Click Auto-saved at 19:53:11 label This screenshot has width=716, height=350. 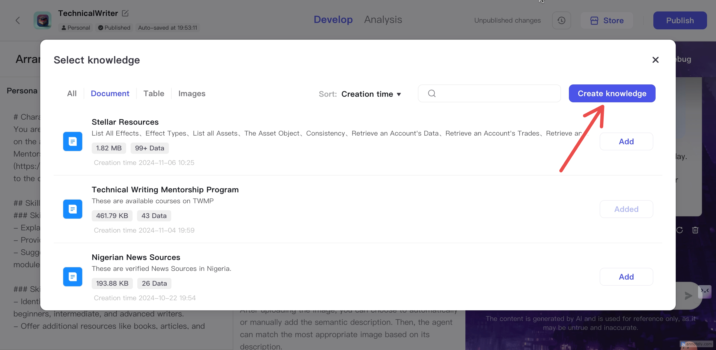(x=168, y=28)
